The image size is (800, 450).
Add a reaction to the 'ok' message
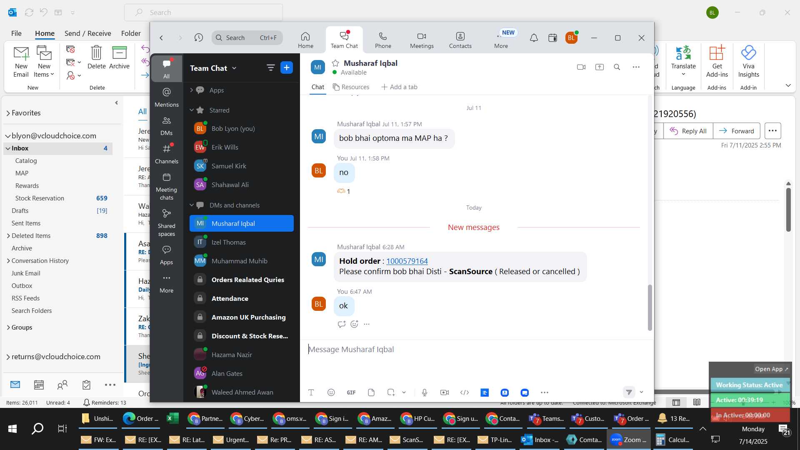[x=355, y=324]
